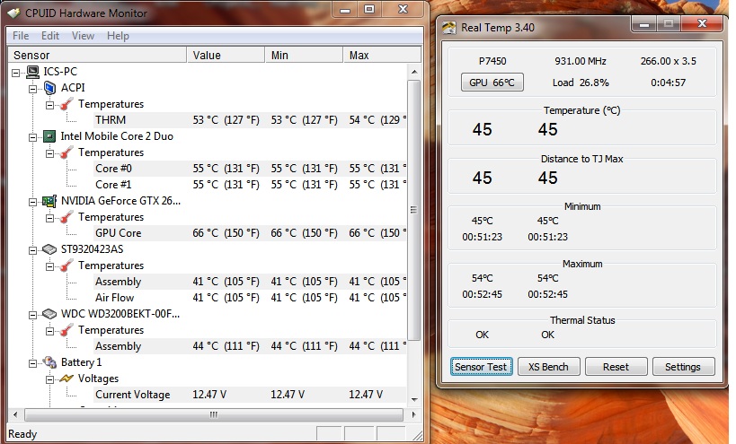Click the horizontal scrollbar right arrow
The image size is (736, 444).
click(x=413, y=414)
